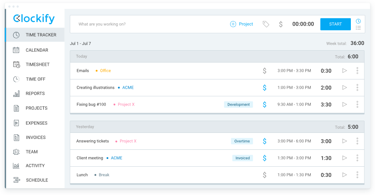Click the Development tag on Fixing bug #100
Screen dimensions: 375x195
(x=239, y=105)
